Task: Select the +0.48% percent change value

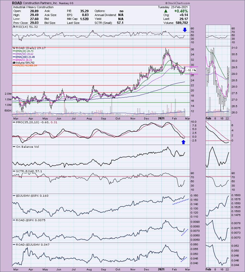Action: (181, 11)
